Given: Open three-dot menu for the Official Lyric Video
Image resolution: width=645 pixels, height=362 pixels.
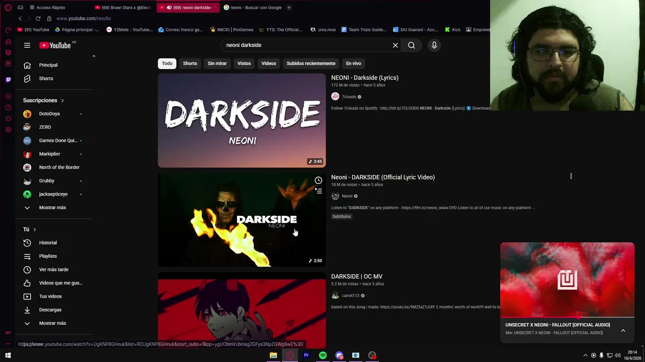Looking at the screenshot, I should click(x=571, y=176).
